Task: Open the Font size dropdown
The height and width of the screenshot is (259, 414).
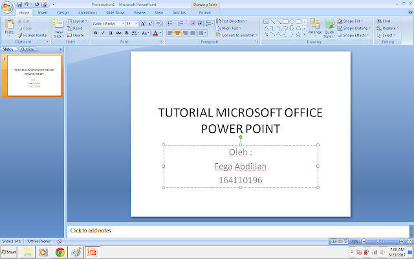Action: (x=136, y=24)
